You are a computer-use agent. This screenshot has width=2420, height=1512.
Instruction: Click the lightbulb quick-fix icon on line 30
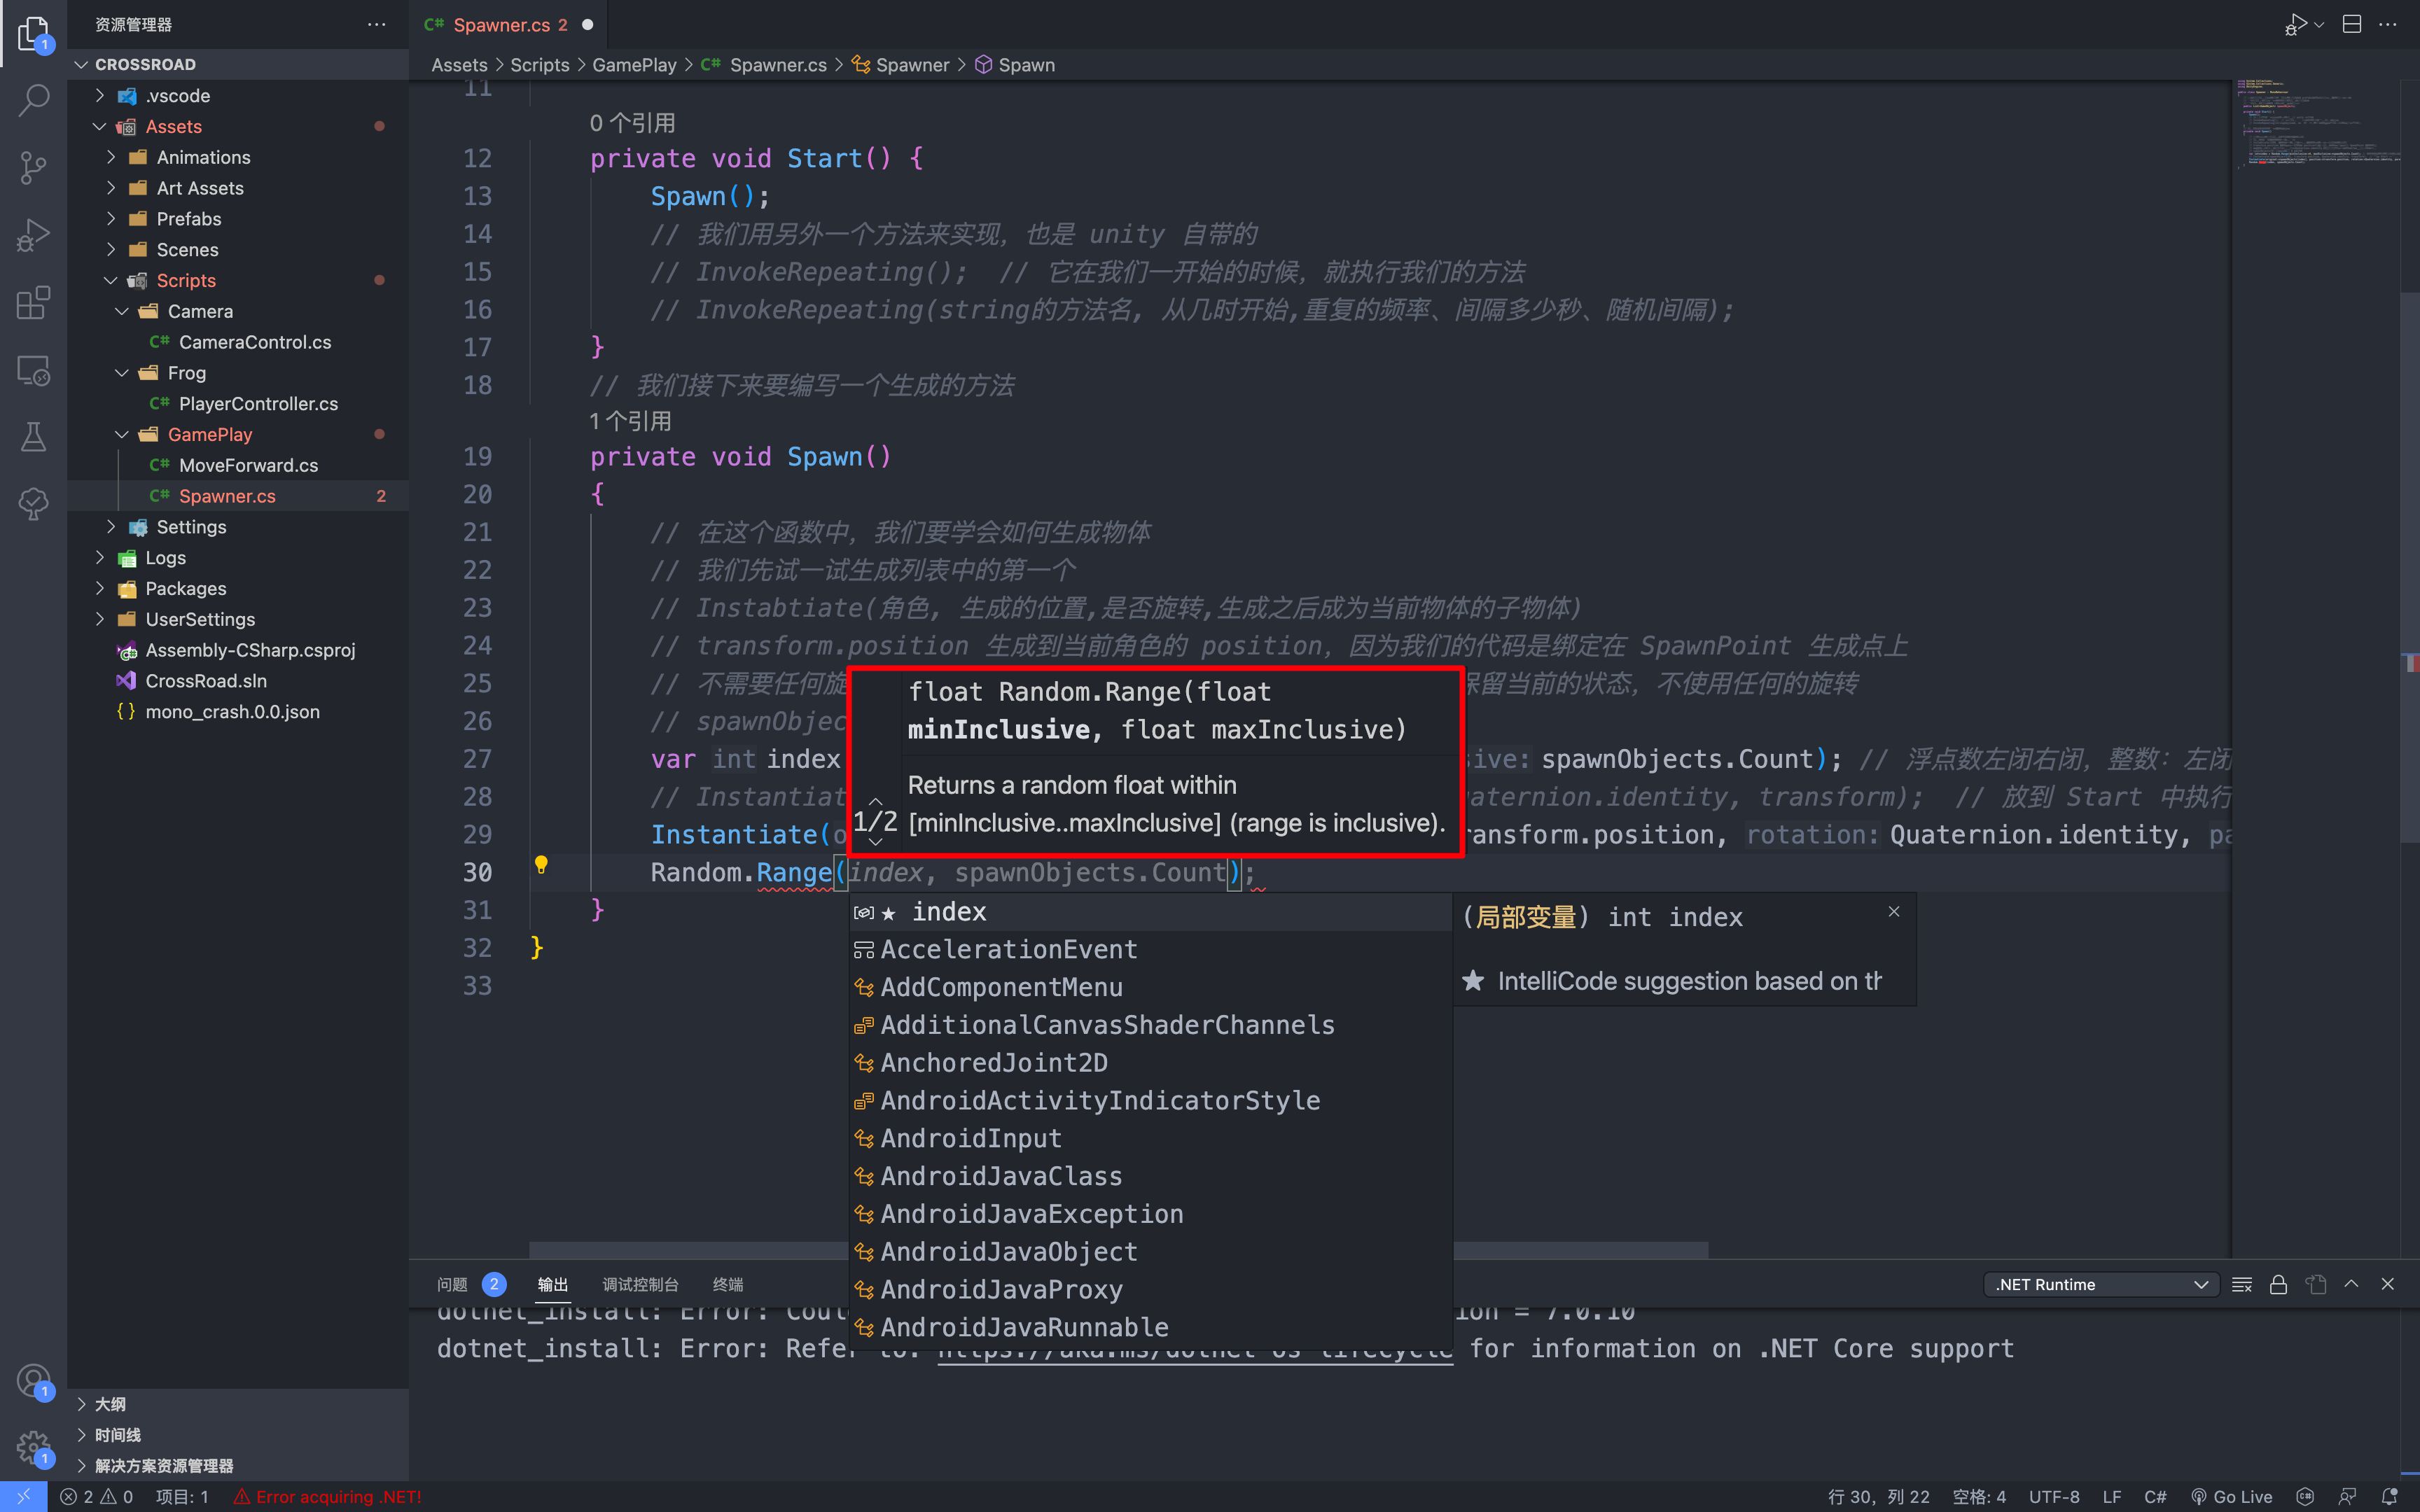point(541,865)
